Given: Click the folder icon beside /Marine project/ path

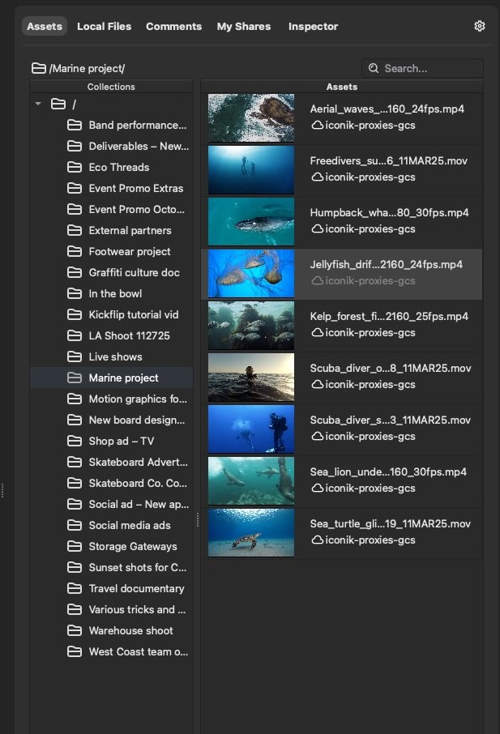Looking at the screenshot, I should [38, 69].
